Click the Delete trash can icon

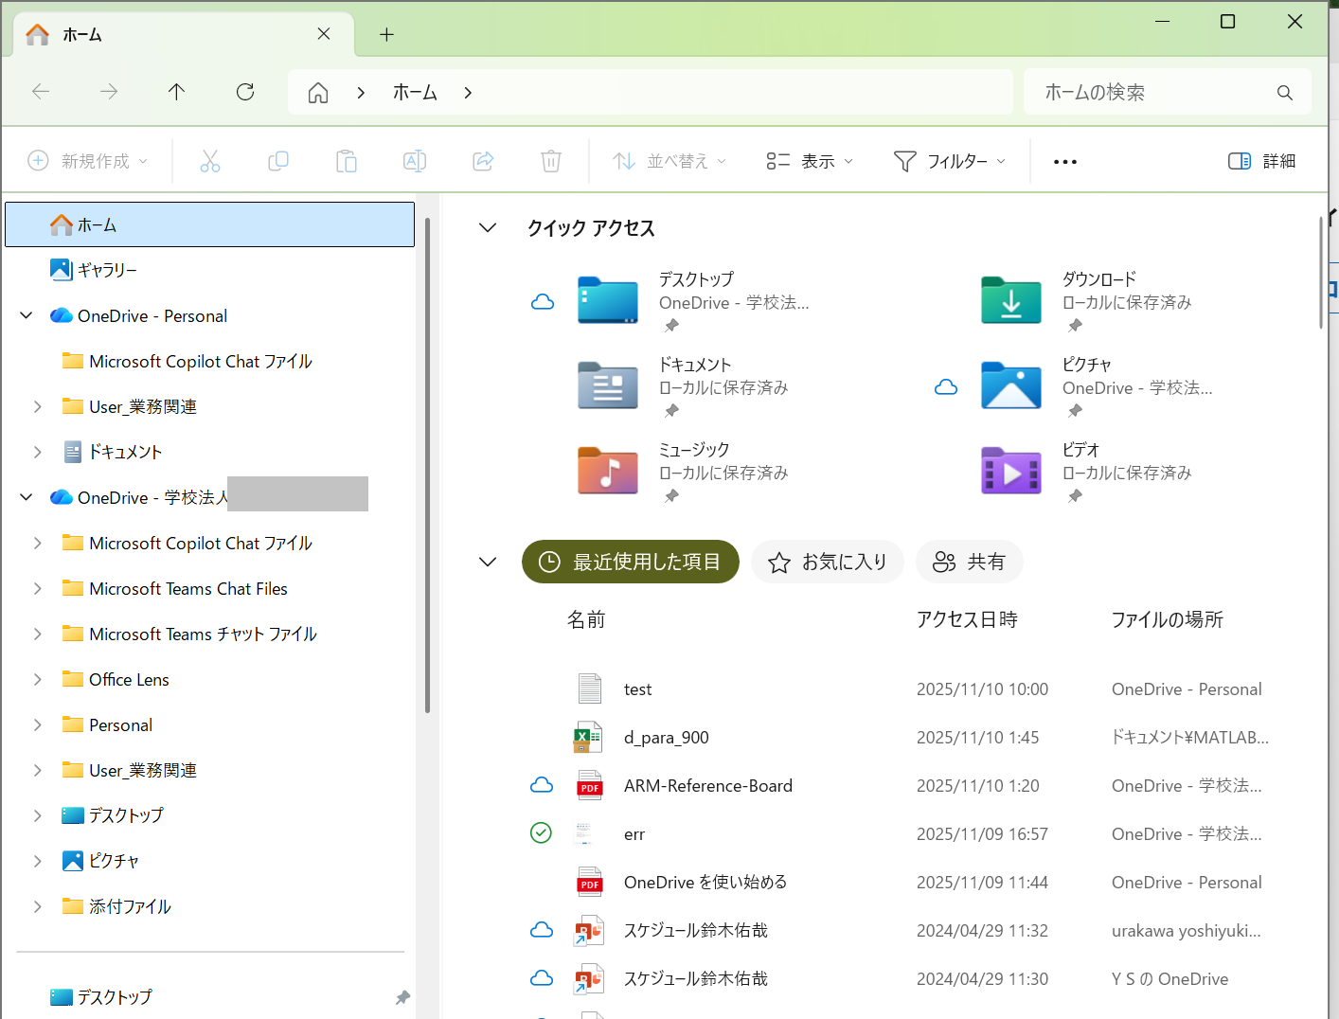click(551, 161)
